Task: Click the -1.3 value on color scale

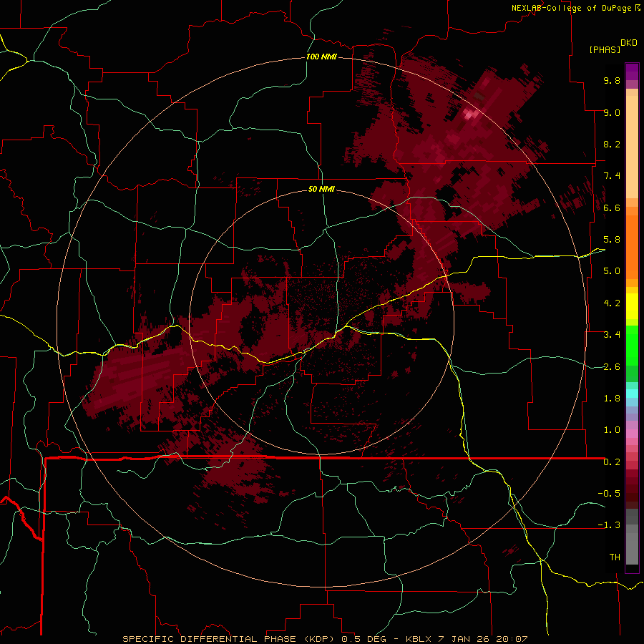Action: tap(609, 525)
